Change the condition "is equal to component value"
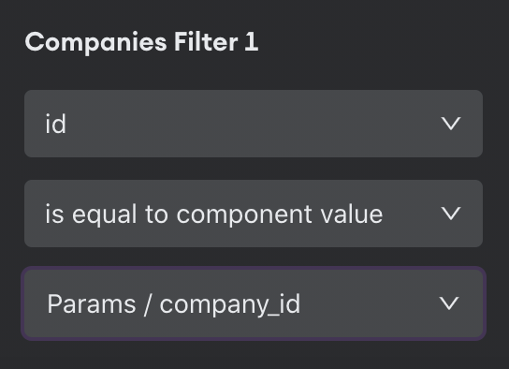This screenshot has width=509, height=369. [254, 214]
